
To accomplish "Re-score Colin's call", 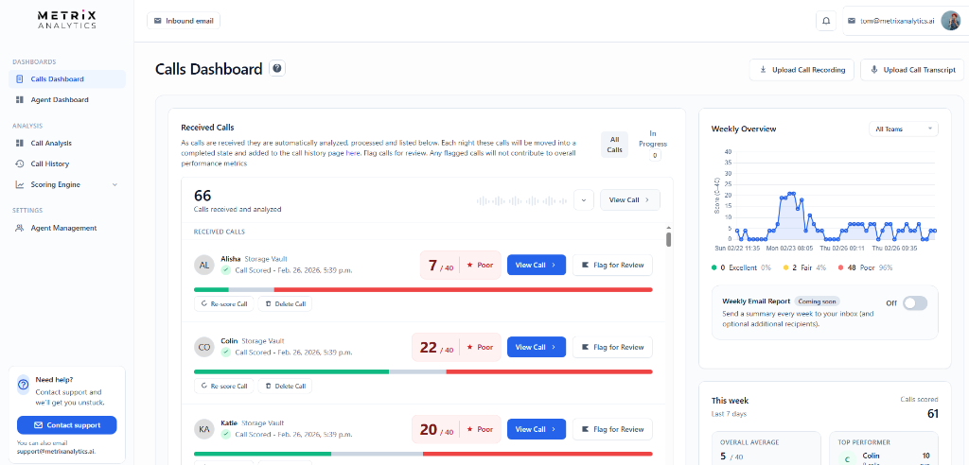I will tap(223, 386).
